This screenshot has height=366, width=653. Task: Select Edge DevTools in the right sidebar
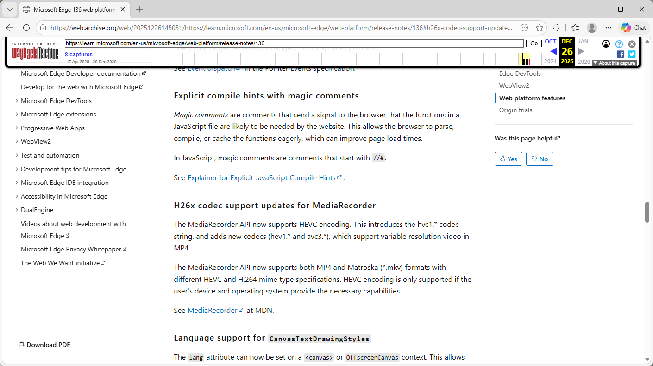[520, 73]
